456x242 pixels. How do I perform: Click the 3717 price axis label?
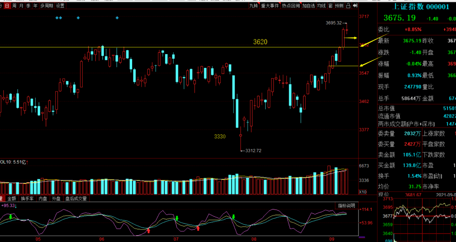coord(364,16)
